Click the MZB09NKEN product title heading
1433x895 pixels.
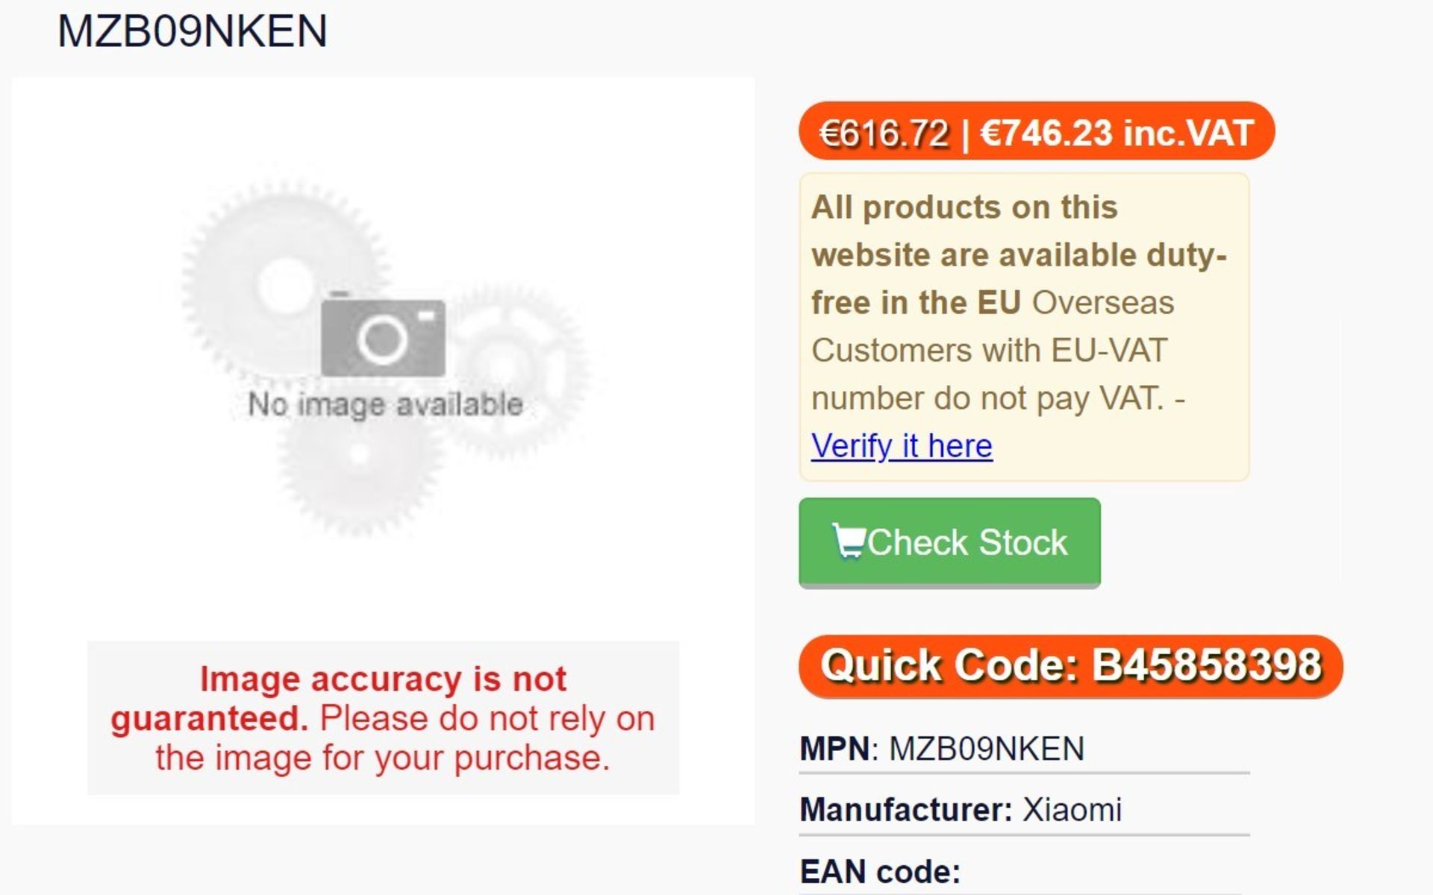(x=193, y=31)
